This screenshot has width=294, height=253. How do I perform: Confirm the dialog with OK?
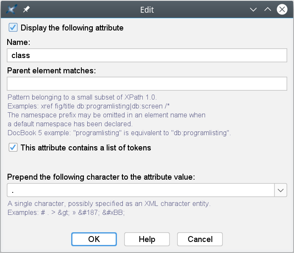click(x=94, y=239)
